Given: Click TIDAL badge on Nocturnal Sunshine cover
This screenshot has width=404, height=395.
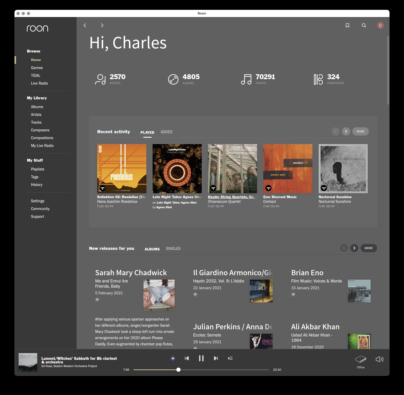Looking at the screenshot, I should 324,188.
